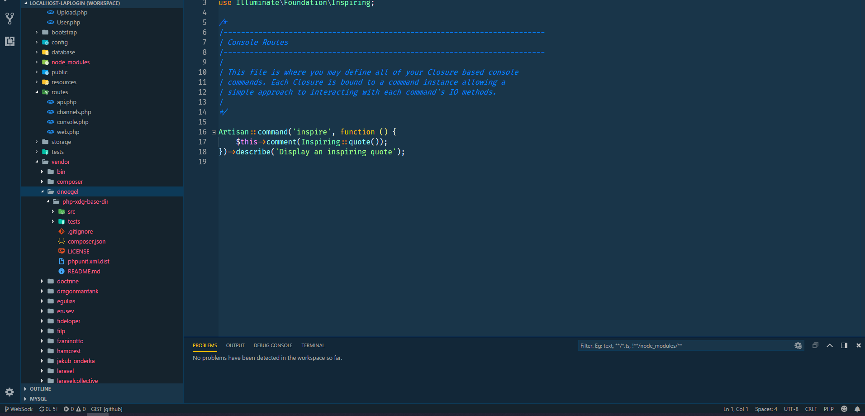
Task: Open the Source Control view
Action: click(x=9, y=18)
